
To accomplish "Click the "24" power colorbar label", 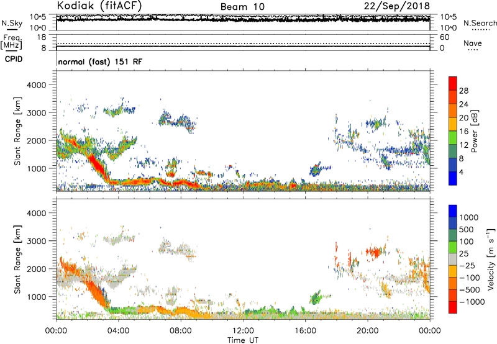I will [x=463, y=104].
